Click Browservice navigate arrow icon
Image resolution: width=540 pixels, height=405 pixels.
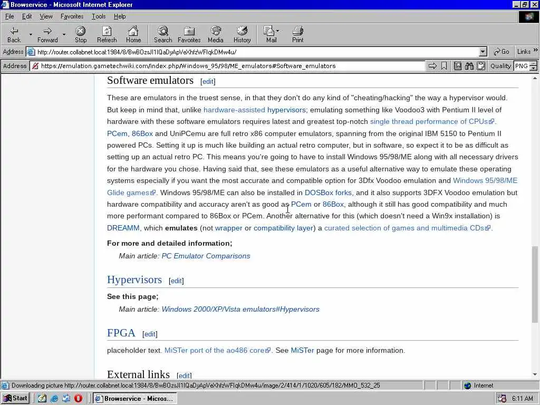pos(432,66)
